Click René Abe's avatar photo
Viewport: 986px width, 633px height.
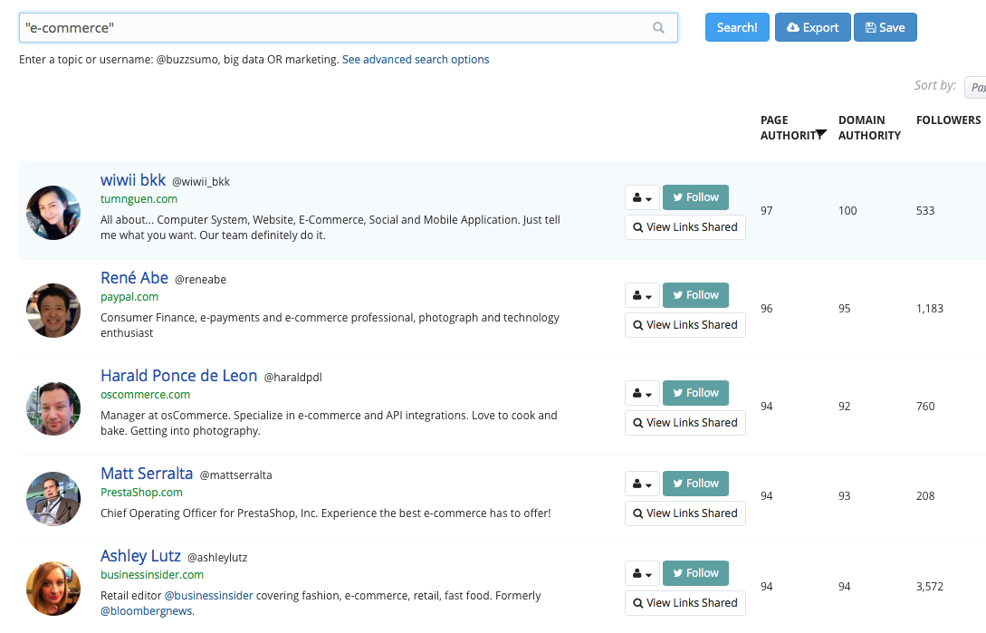point(53,311)
